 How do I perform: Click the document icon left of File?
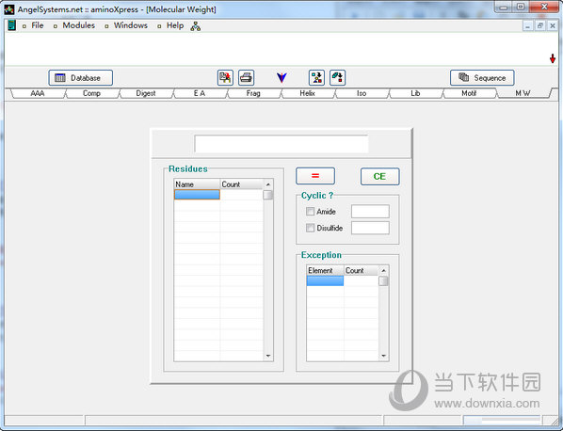click(12, 25)
